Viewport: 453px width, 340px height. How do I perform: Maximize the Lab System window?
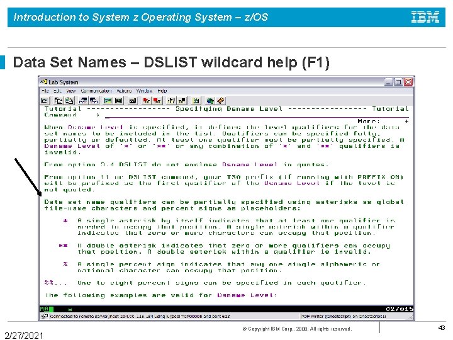pos(398,82)
